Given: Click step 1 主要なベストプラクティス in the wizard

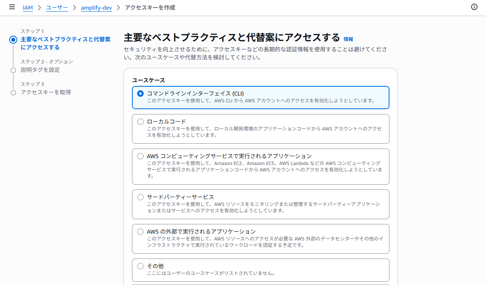Looking at the screenshot, I should tap(66, 43).
